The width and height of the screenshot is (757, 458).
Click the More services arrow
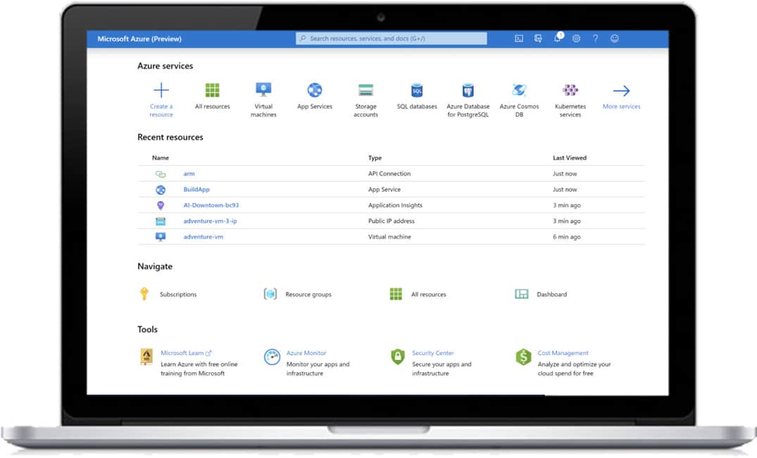(621, 90)
